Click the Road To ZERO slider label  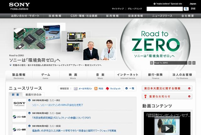(x=171, y=63)
